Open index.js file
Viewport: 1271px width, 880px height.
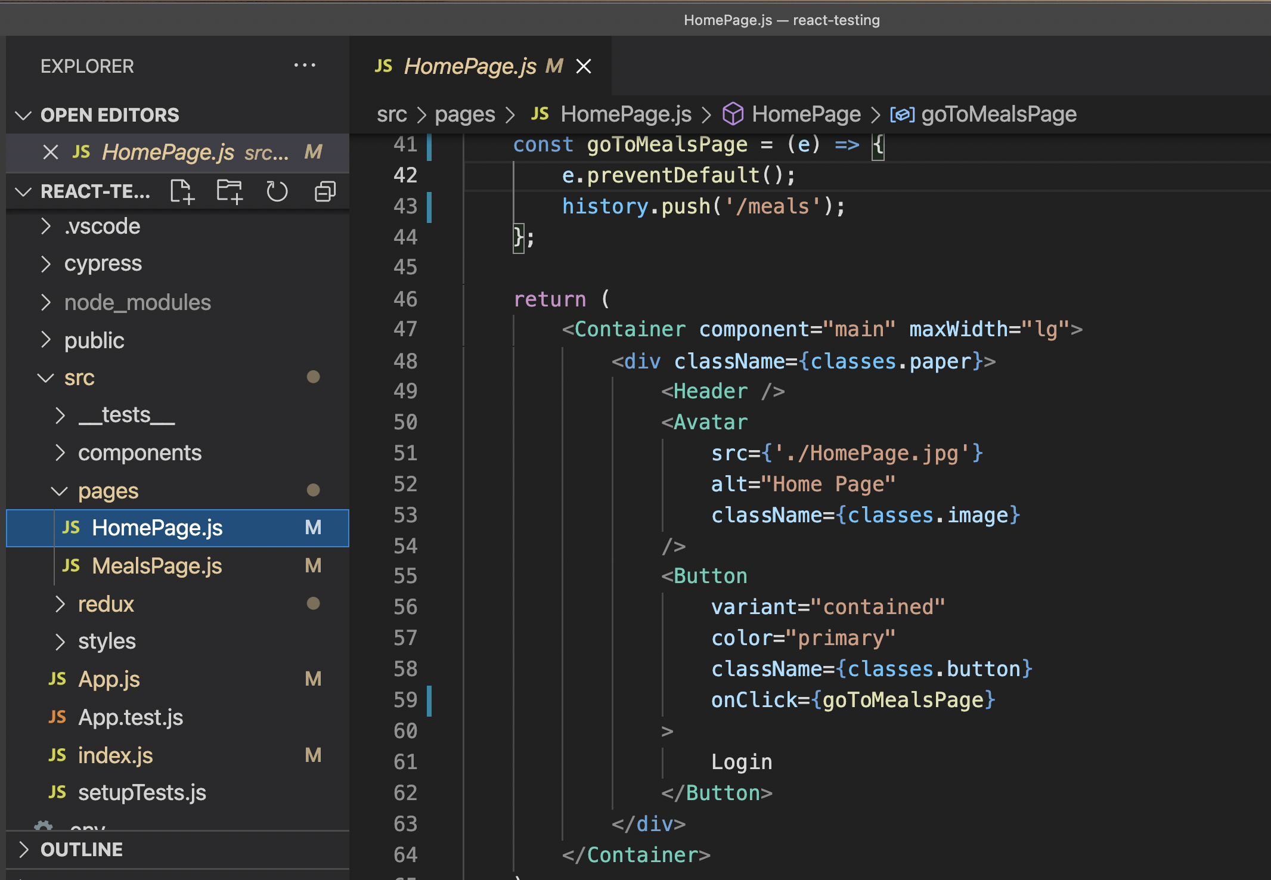[x=178, y=755]
